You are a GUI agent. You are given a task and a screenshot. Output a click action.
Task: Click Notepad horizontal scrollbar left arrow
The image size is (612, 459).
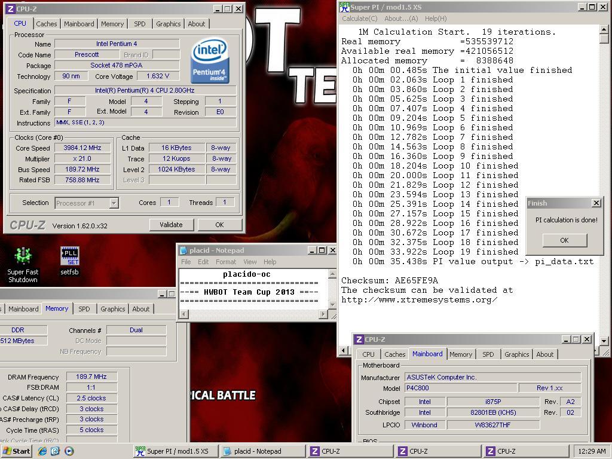click(x=183, y=314)
